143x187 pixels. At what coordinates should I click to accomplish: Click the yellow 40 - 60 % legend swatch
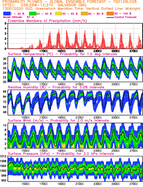click(58, 14)
